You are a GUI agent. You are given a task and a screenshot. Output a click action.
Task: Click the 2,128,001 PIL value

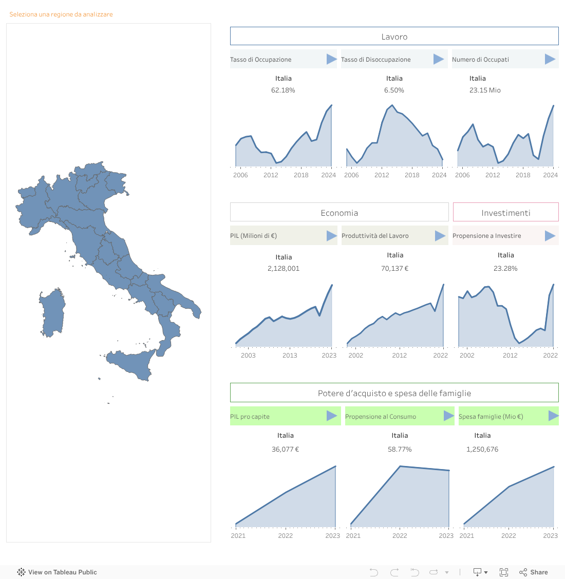[x=283, y=269]
